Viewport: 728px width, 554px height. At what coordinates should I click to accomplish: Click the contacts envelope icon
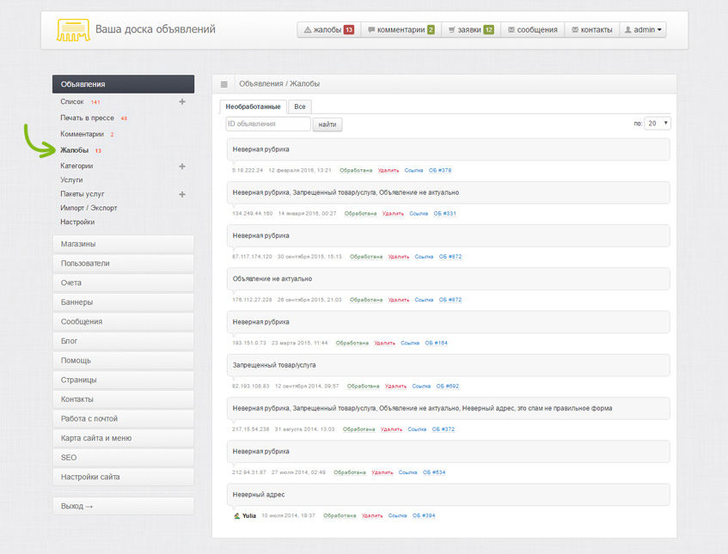coord(575,30)
